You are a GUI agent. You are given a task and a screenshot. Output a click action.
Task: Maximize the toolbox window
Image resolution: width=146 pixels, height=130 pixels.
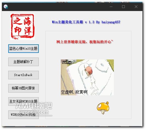[123, 7]
